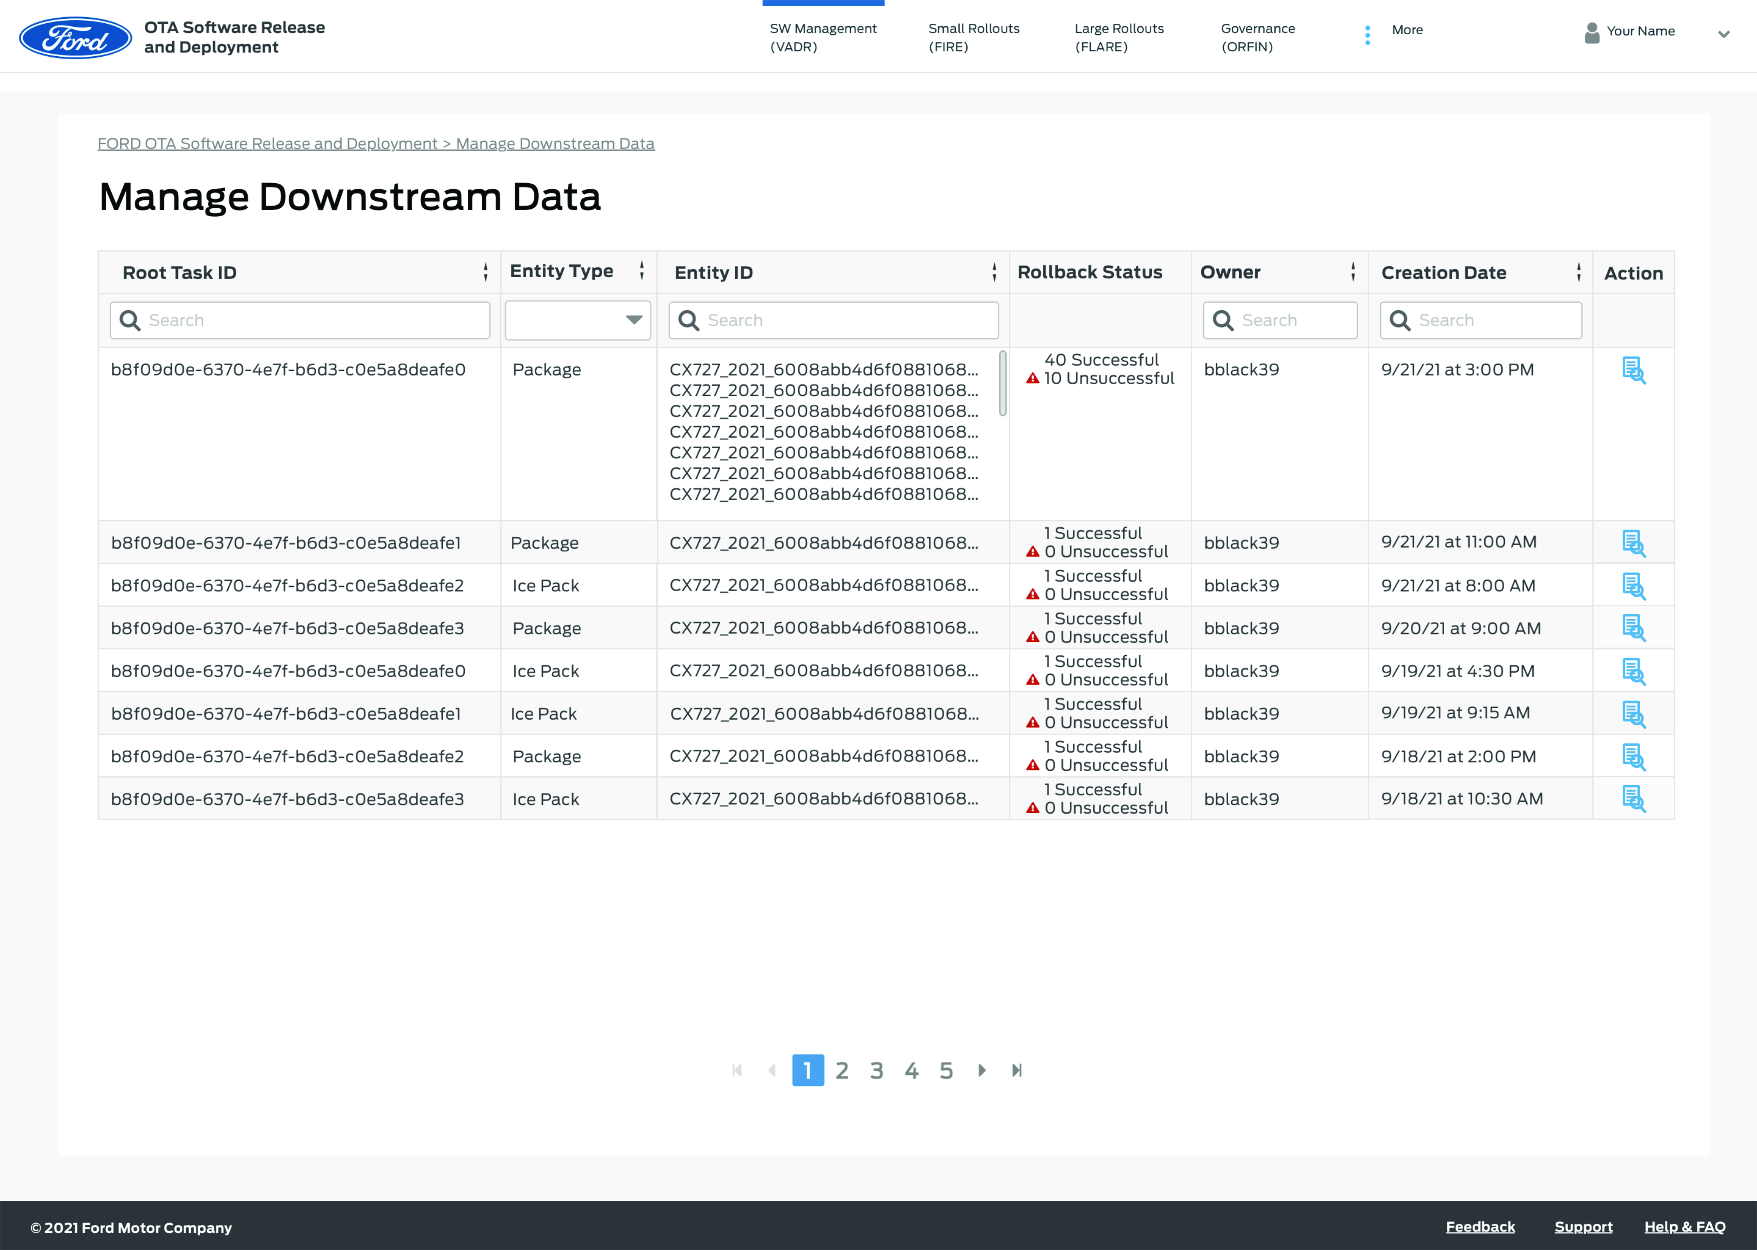Open the Entity Type filter dropdown
The width and height of the screenshot is (1757, 1250).
578,320
